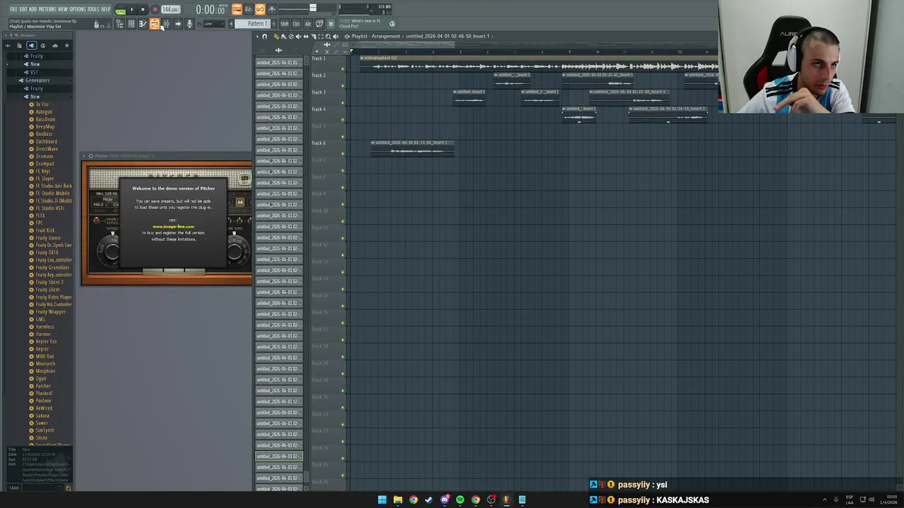Click the shopping cart icon
Screen dimensions: 904x508
(x=331, y=24)
